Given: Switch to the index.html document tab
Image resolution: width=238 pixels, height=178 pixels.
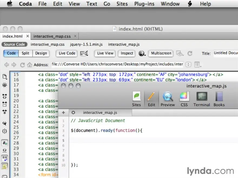Looking at the screenshot, I should (12, 36).
